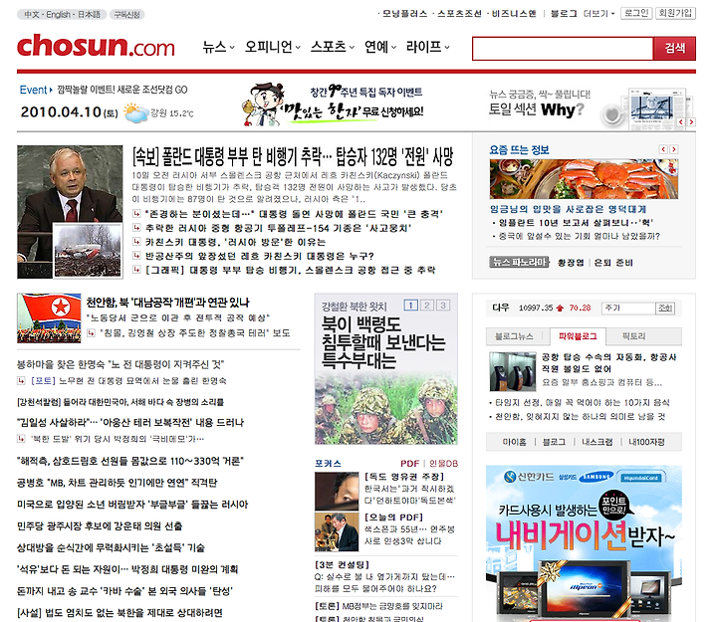Switch to the 파워블로그 tab

(578, 336)
